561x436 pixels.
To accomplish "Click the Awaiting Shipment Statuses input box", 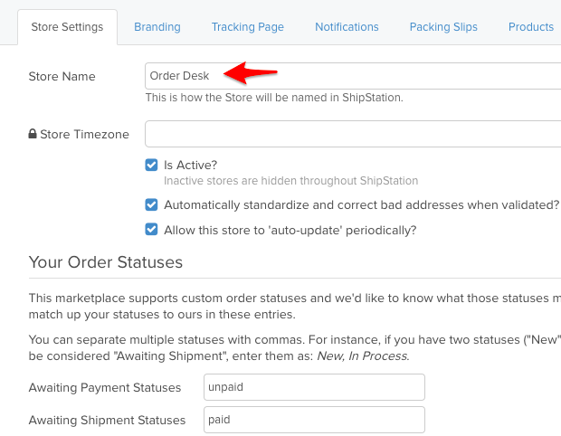I will pos(315,420).
